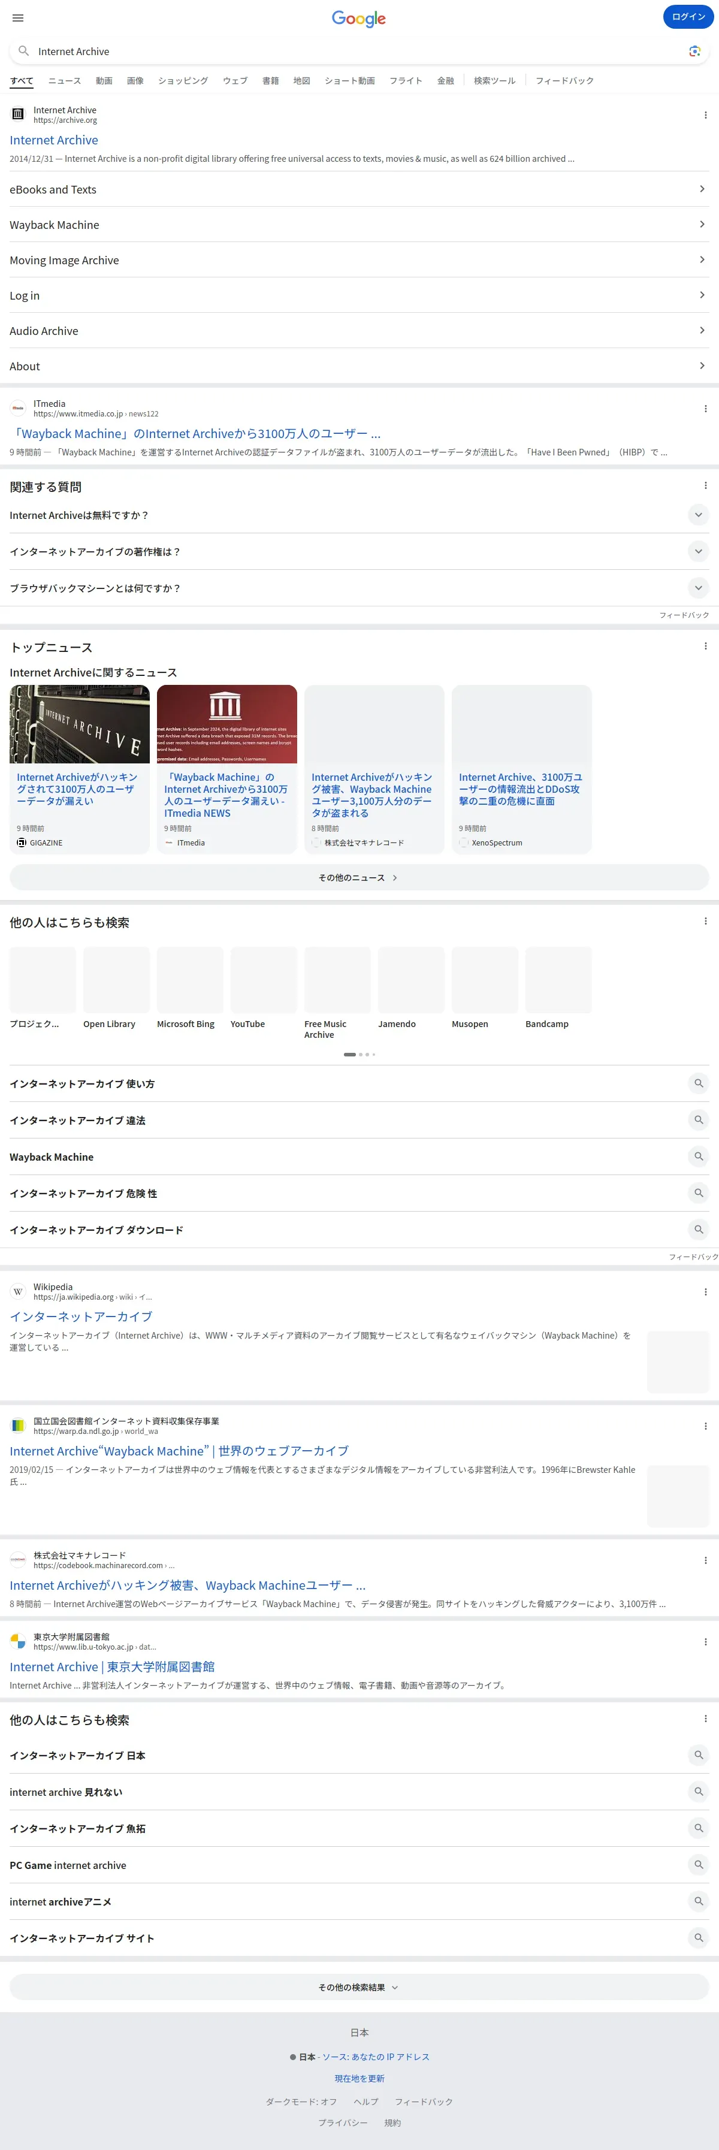
Task: Open options menu for 関連する質問 section
Action: [x=705, y=486]
